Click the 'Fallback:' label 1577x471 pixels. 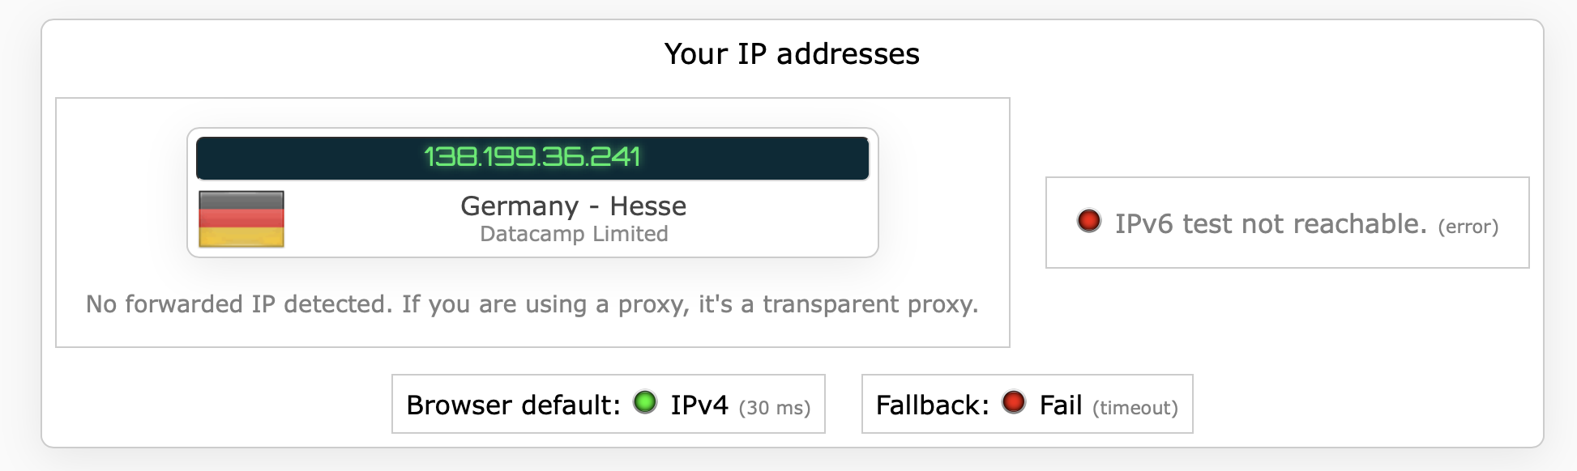point(932,405)
